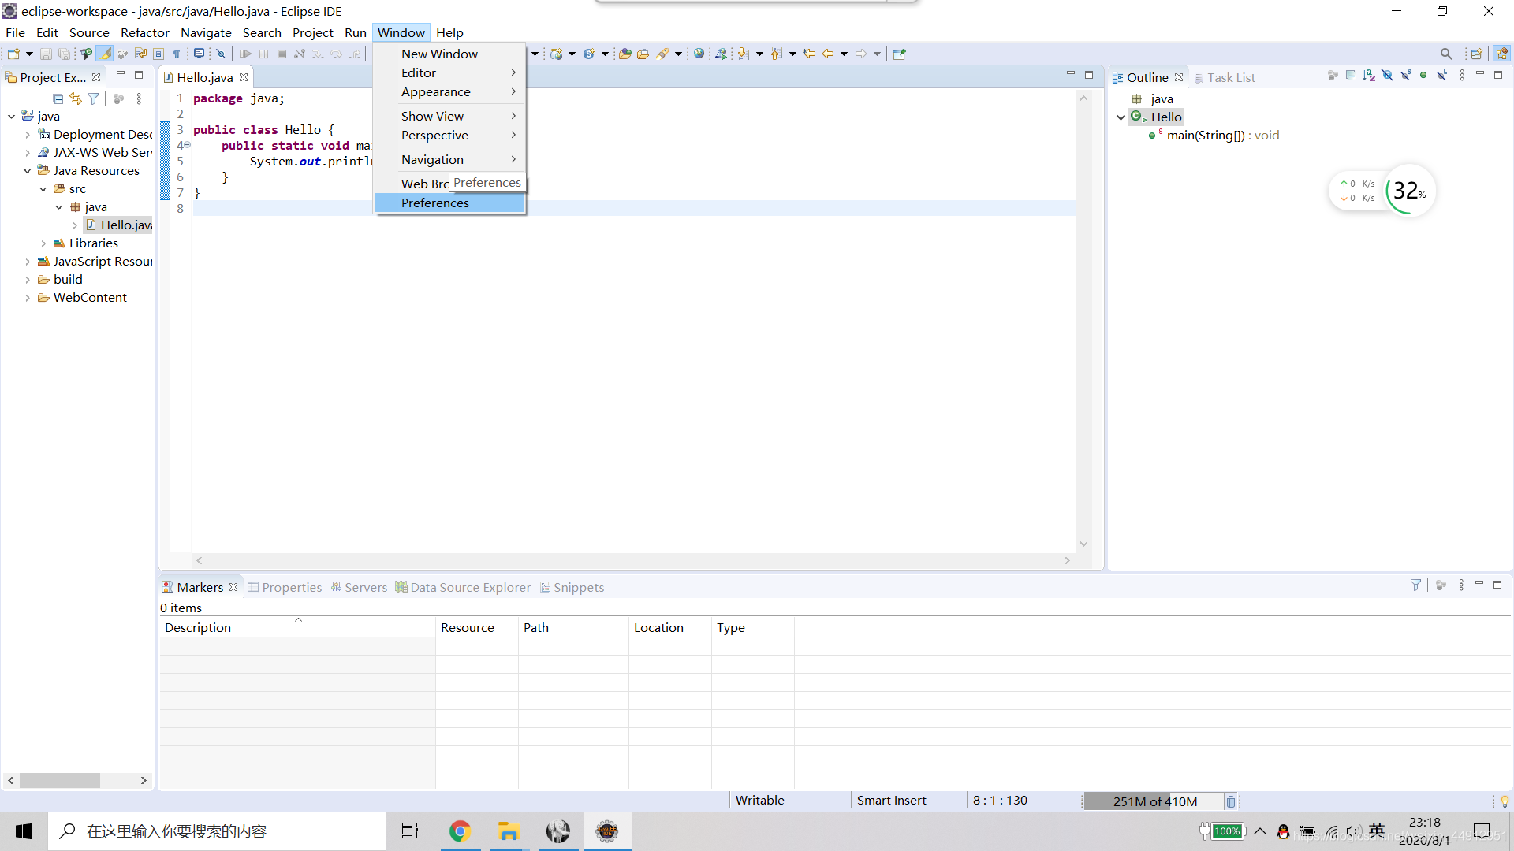Image resolution: width=1514 pixels, height=851 pixels.
Task: Collapse All in Project Explorer toolbar
Action: (58, 98)
